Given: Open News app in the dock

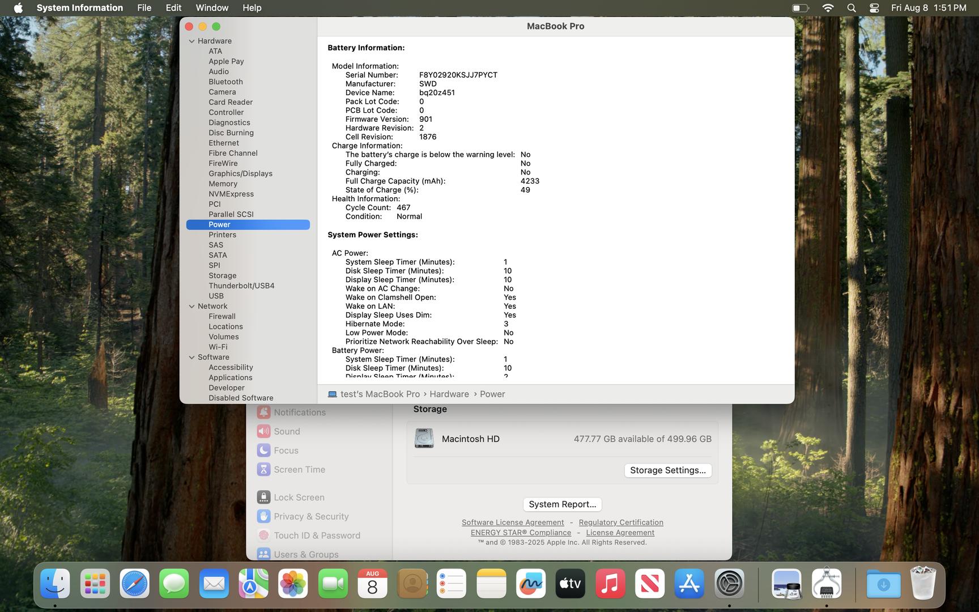Looking at the screenshot, I should pyautogui.click(x=650, y=584).
